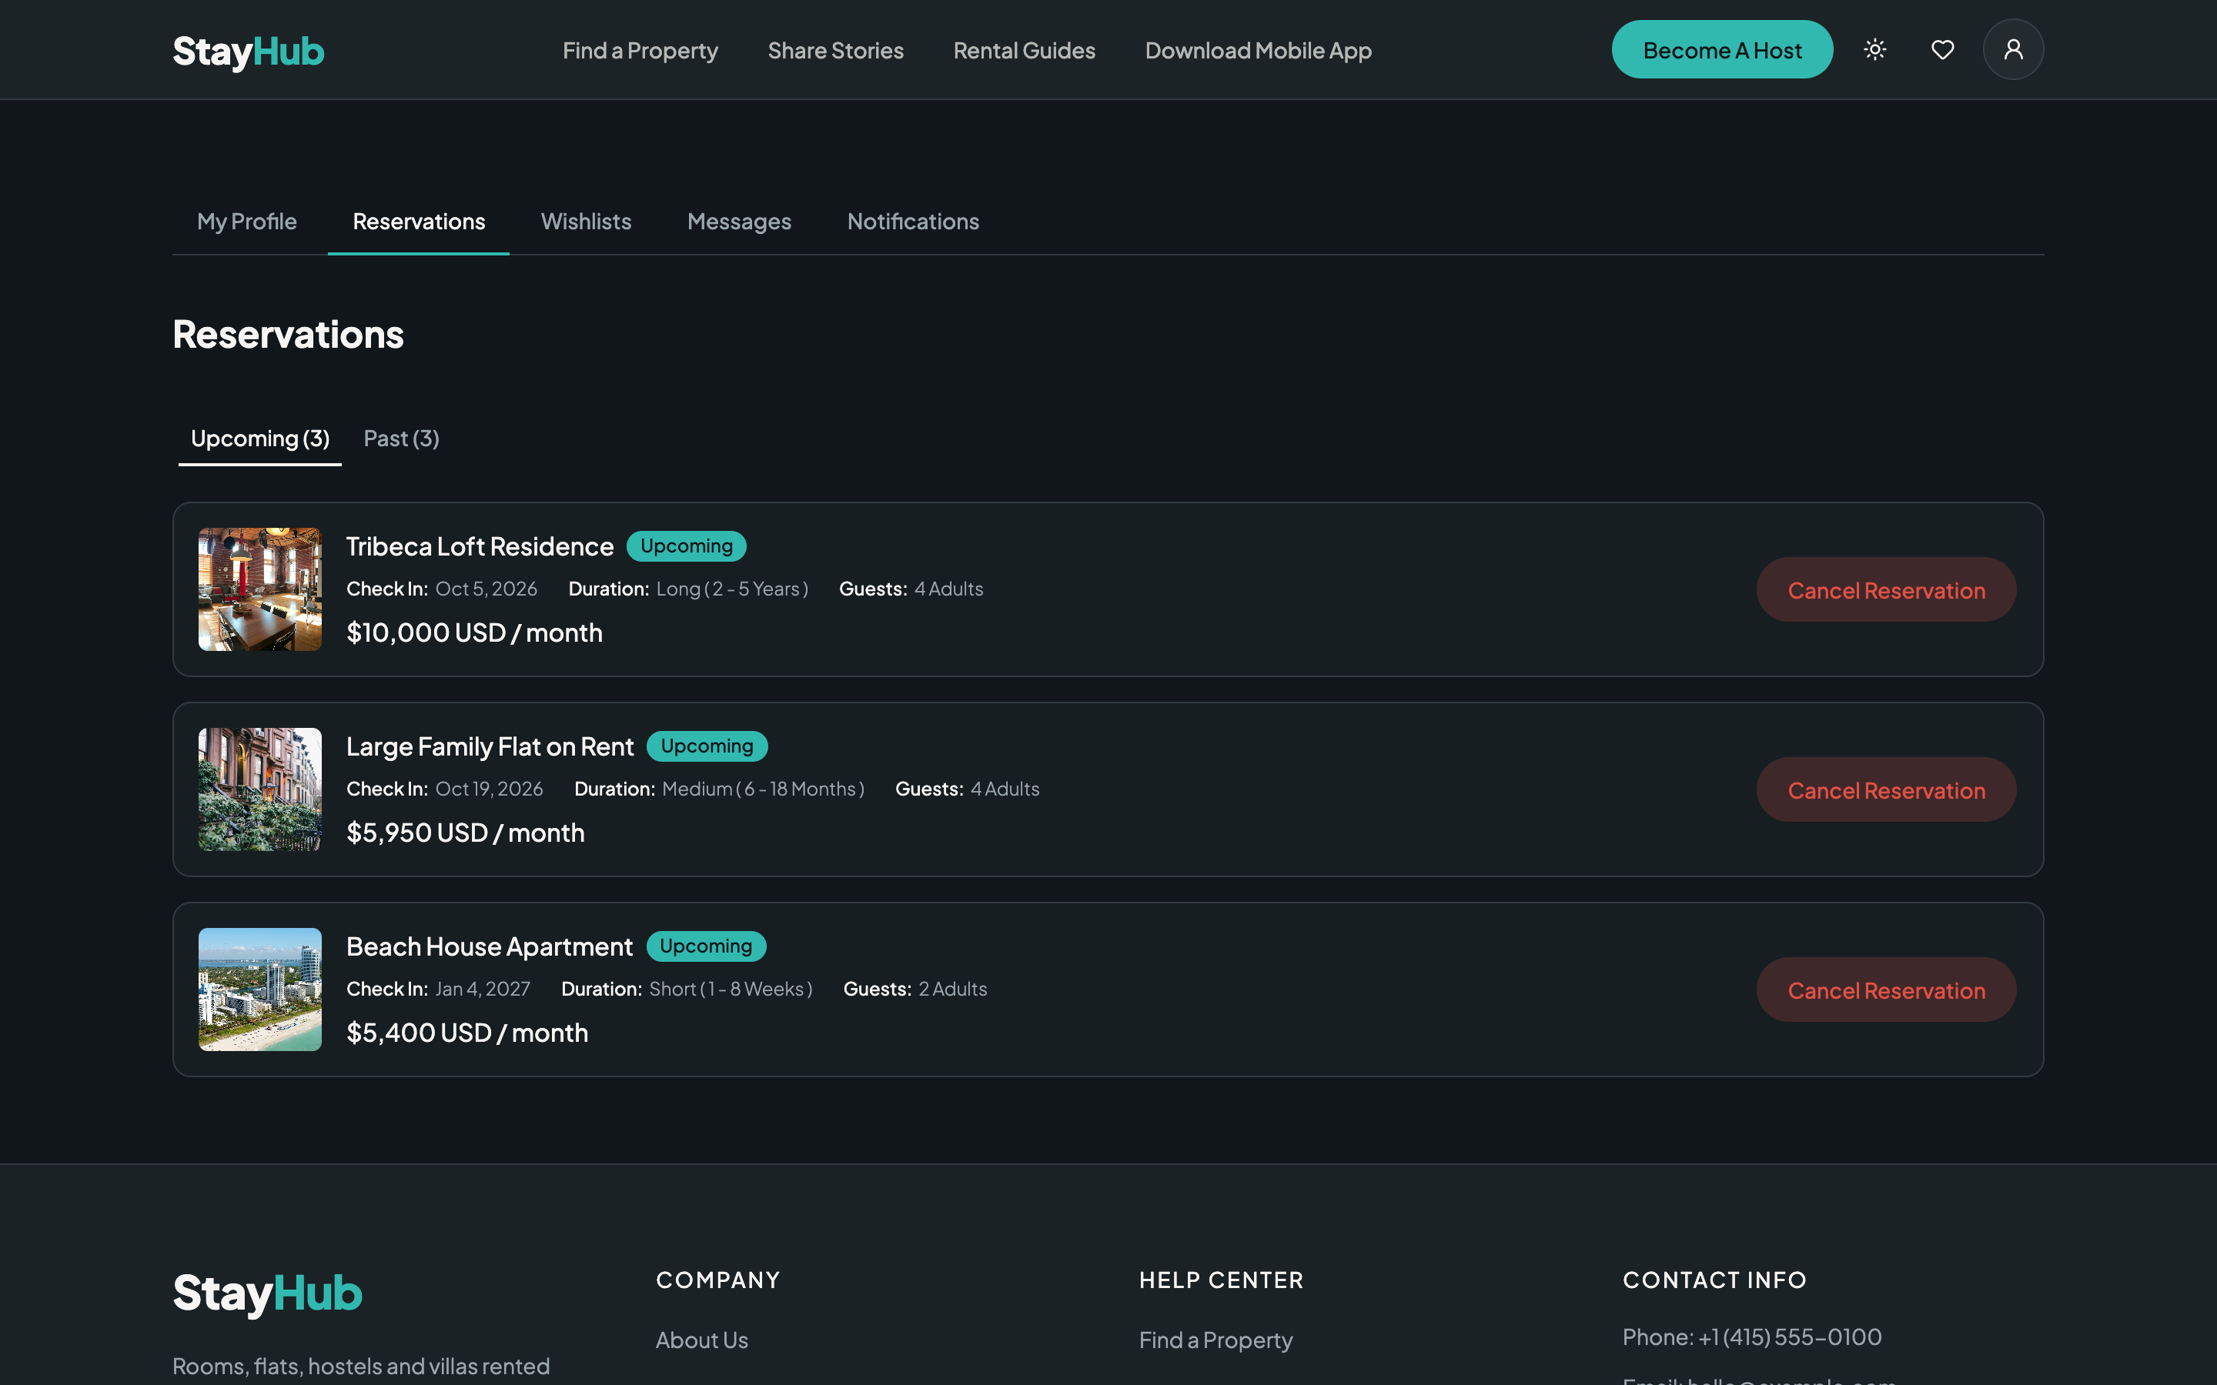This screenshot has width=2217, height=1385.
Task: Click check-in date Oct 5, 2026
Action: tap(486, 589)
